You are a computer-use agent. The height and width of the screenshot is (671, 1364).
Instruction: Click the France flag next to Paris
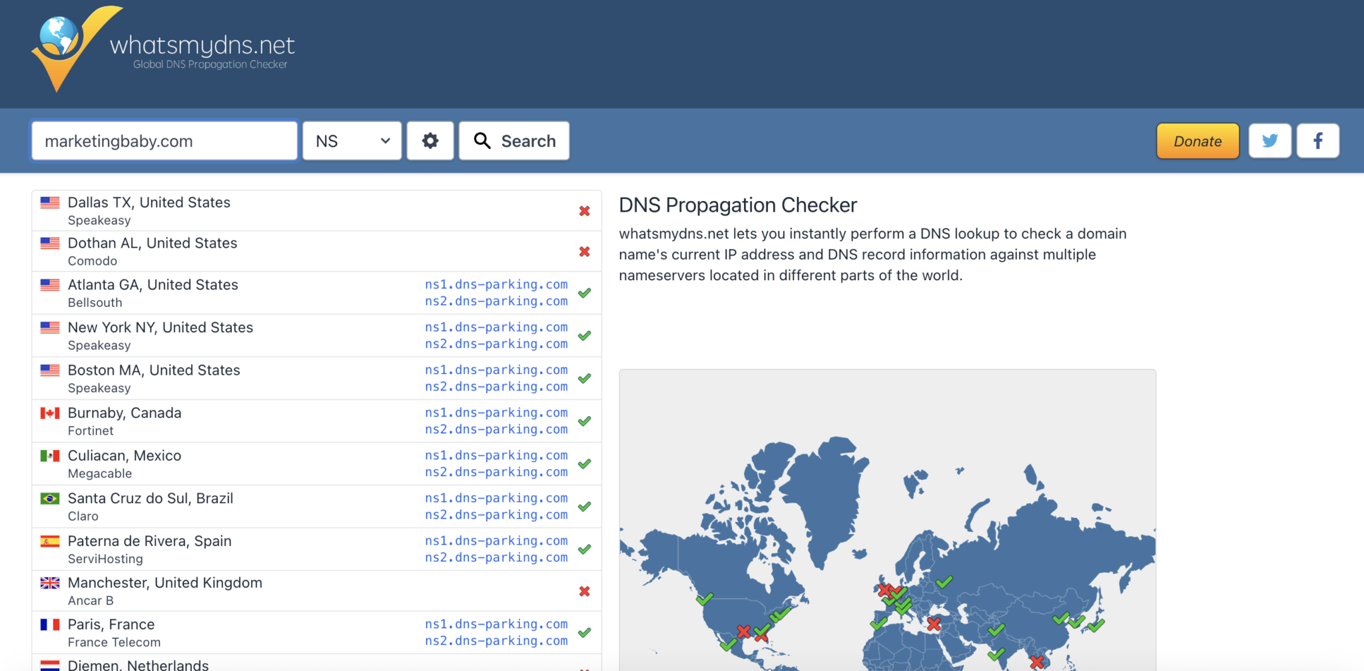pyautogui.click(x=49, y=624)
